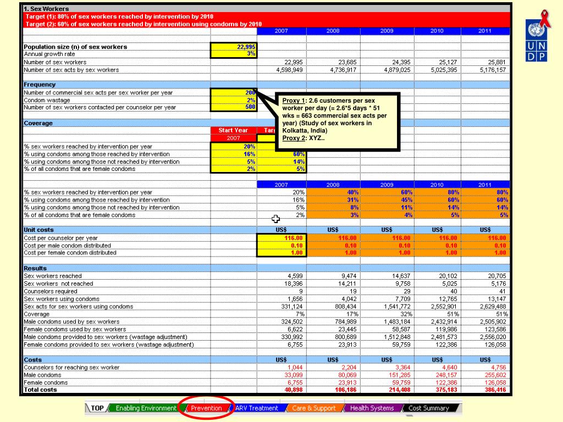Click the Target (1) 80% reached banner text
563x422 pixels.
click(119, 16)
